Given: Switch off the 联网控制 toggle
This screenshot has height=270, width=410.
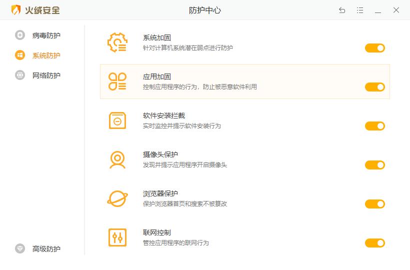Looking at the screenshot, I should pos(375,243).
